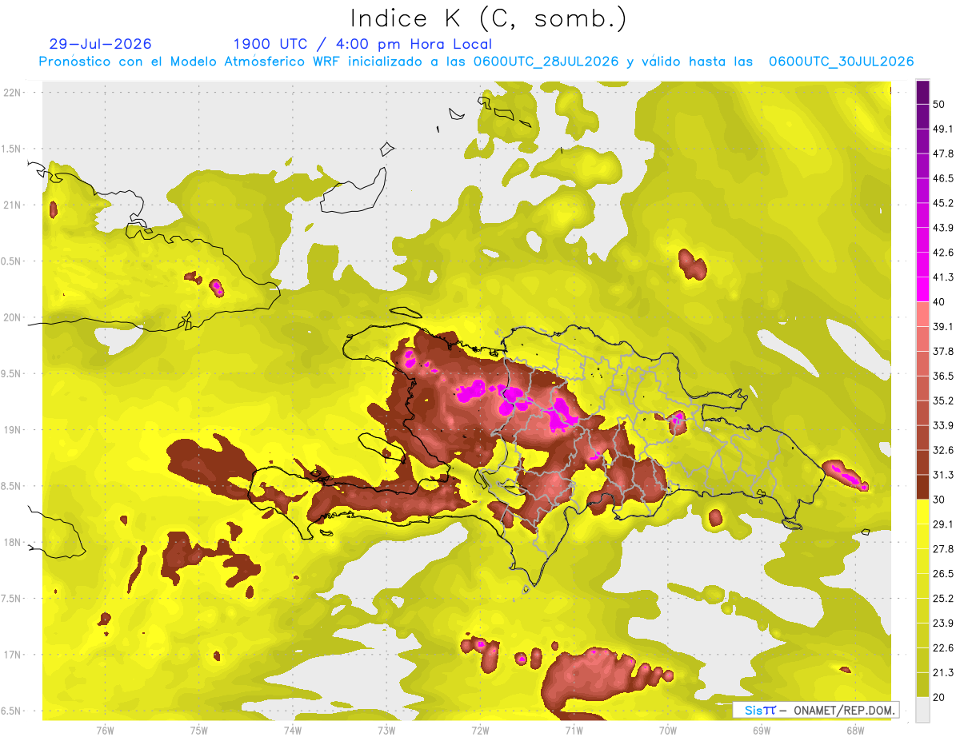Click the longitude label "73W"
This screenshot has width=960, height=741.
[x=386, y=731]
